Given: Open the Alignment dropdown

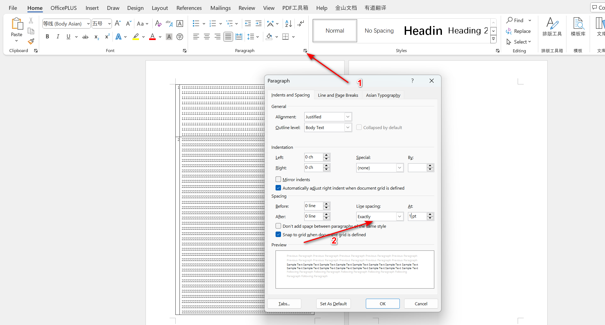Looking at the screenshot, I should point(348,117).
